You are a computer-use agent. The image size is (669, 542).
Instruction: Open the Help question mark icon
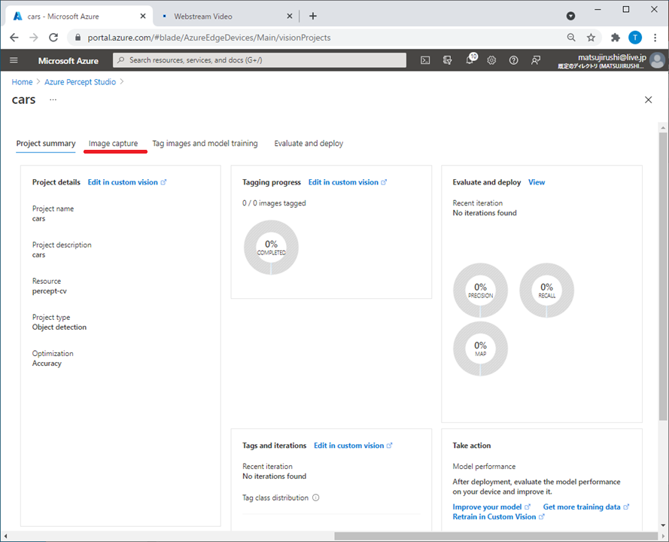click(x=514, y=60)
